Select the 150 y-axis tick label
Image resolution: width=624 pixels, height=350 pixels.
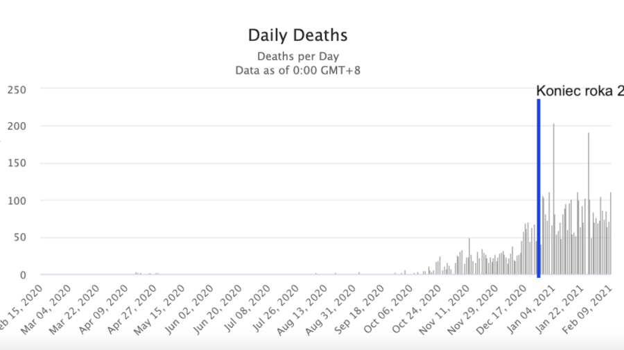coord(17,164)
